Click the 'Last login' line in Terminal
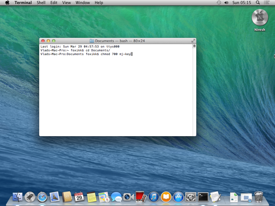The height and width of the screenshot is (206, 275). (x=80, y=46)
